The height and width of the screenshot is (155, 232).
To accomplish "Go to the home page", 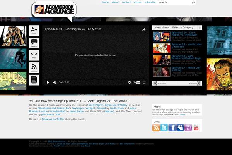I will click(x=105, y=2).
